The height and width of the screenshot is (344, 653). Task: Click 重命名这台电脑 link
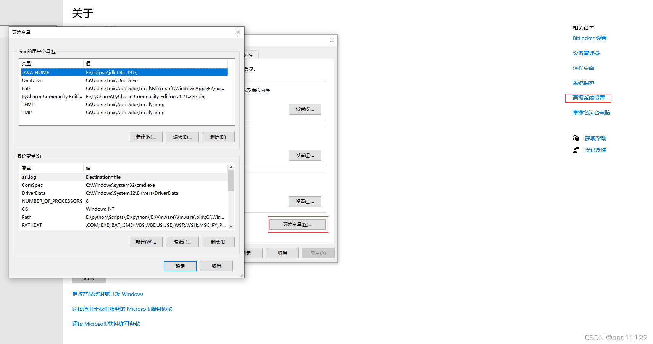tap(592, 113)
